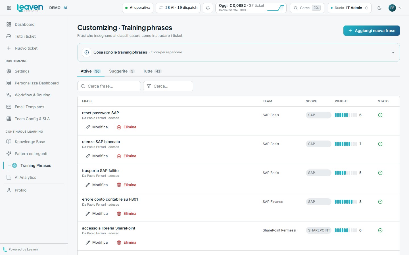Edit phrase reset password SAP
This screenshot has width=409, height=255.
click(97, 127)
